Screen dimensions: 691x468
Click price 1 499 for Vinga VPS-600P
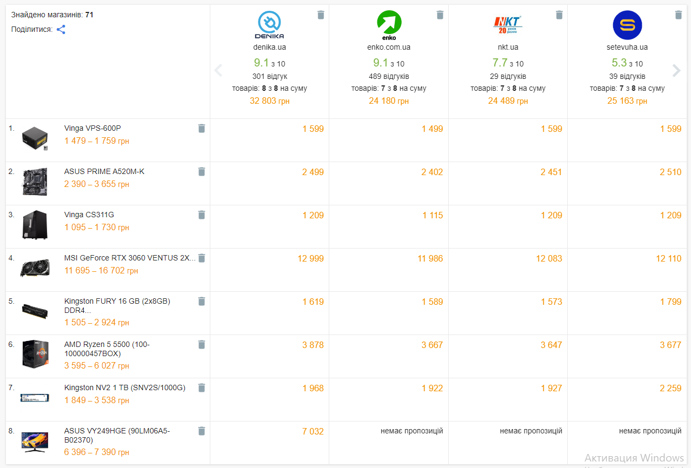[x=432, y=129]
